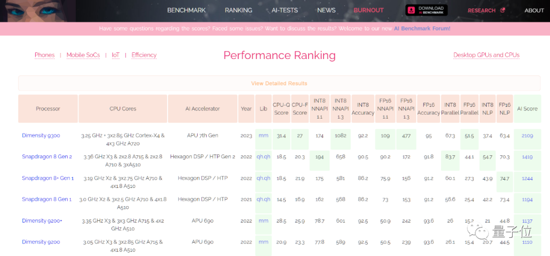Open the Research external link icon
Image resolution: width=550 pixels, height=256 pixels.
pos(503,10)
